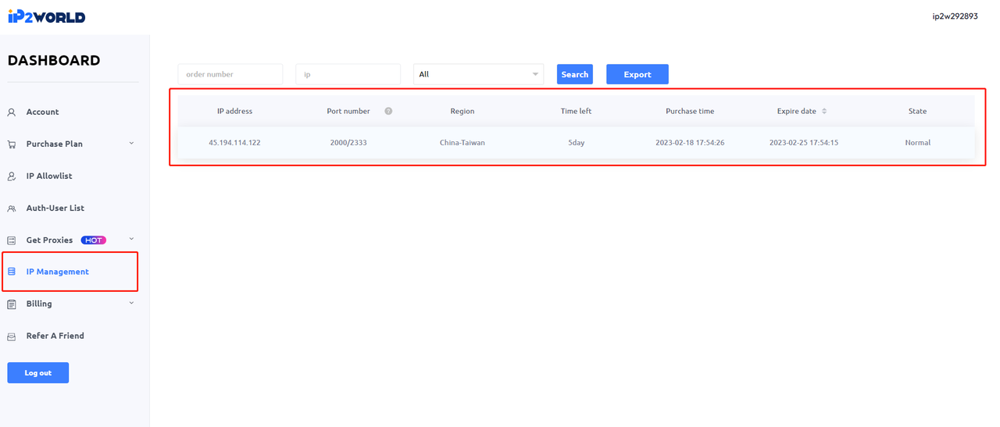The height and width of the screenshot is (427, 1000).
Task: Click the IP Allowlist icon
Action: tap(12, 176)
